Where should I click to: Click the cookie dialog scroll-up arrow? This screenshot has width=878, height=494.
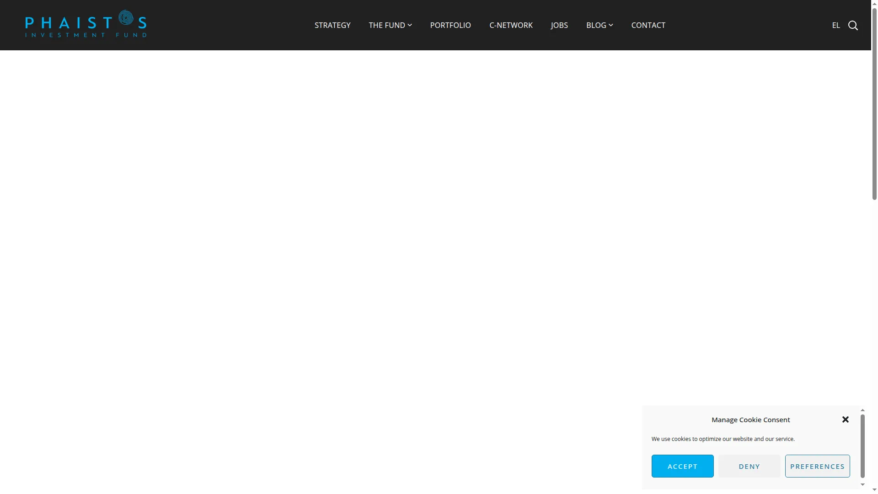pyautogui.click(x=862, y=410)
